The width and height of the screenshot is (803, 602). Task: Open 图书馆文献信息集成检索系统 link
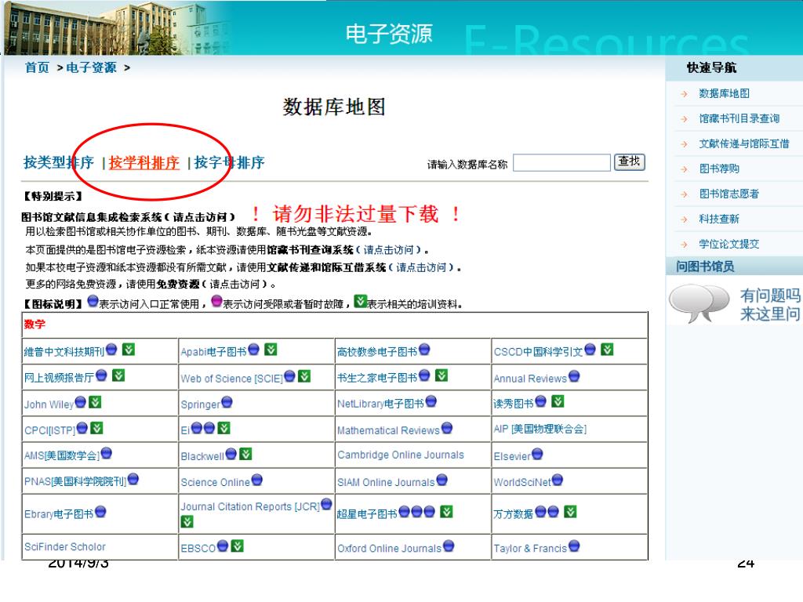click(128, 217)
